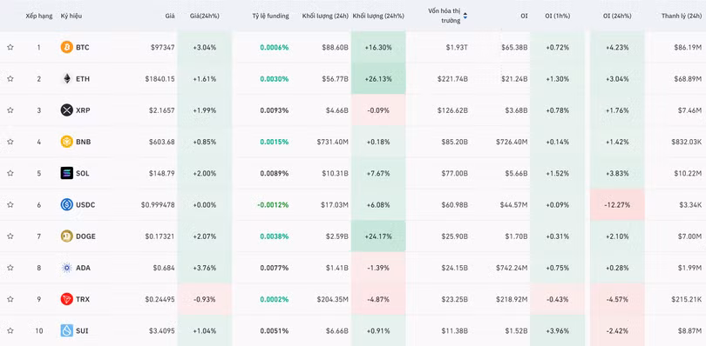Image resolution: width=706 pixels, height=346 pixels.
Task: Toggle the DOGE favorite star
Action: 10,236
